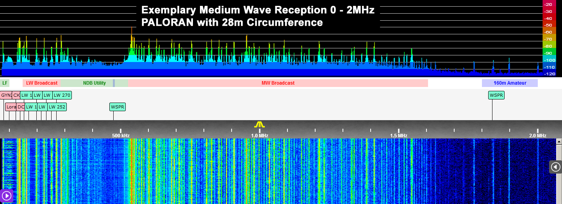Image resolution: width=562 pixels, height=204 pixels.
Task: Tune to the LW 270 station label
Action: 62,95
